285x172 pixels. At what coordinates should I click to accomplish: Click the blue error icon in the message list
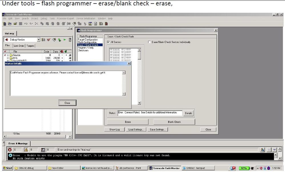pos(10,155)
